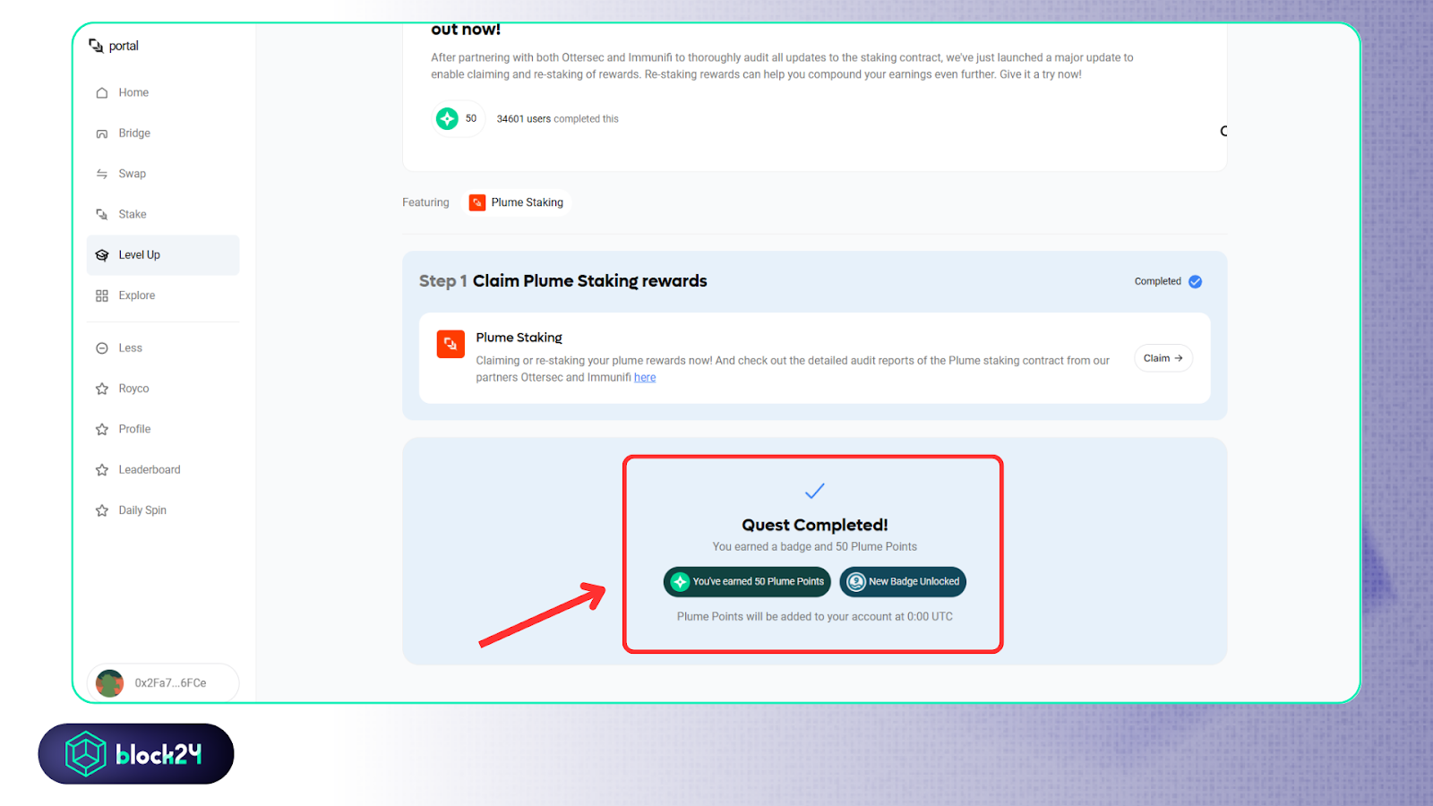1433x806 pixels.
Task: Click 'You've earned 50 Plume Points' badge
Action: (x=747, y=582)
